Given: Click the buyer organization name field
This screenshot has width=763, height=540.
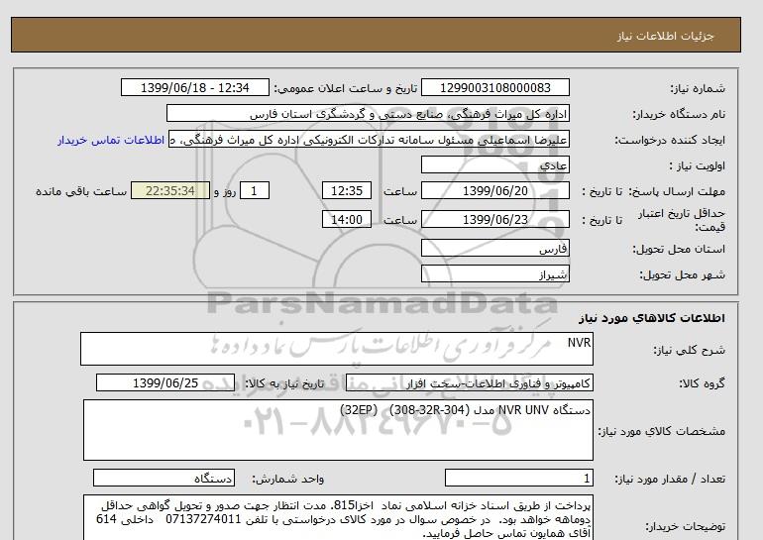Looking at the screenshot, I should (x=368, y=113).
